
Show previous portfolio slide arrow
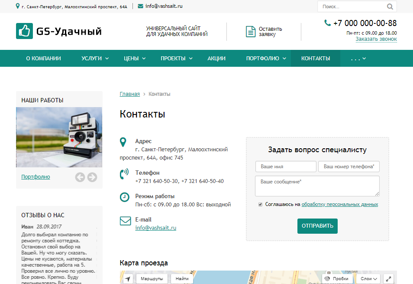click(80, 177)
